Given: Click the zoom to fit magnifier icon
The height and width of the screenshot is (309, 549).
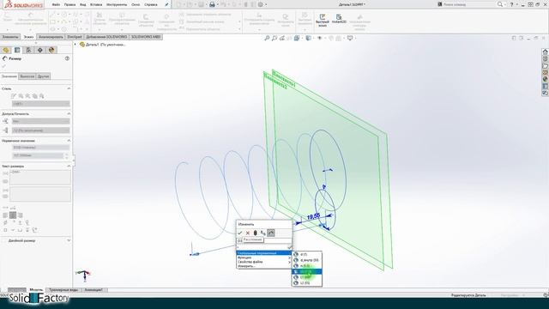Looking at the screenshot, I should 267,38.
